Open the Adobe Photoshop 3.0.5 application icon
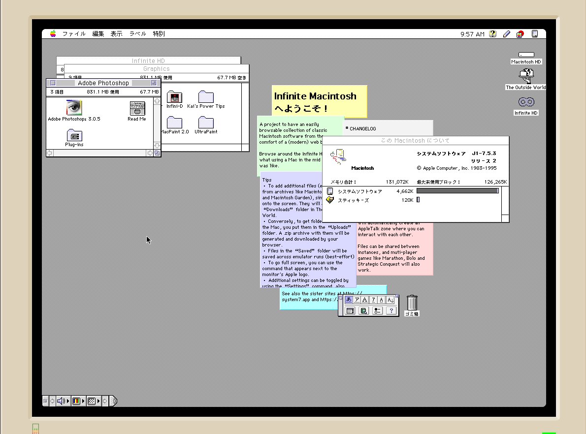The height and width of the screenshot is (434, 586). (x=74, y=108)
